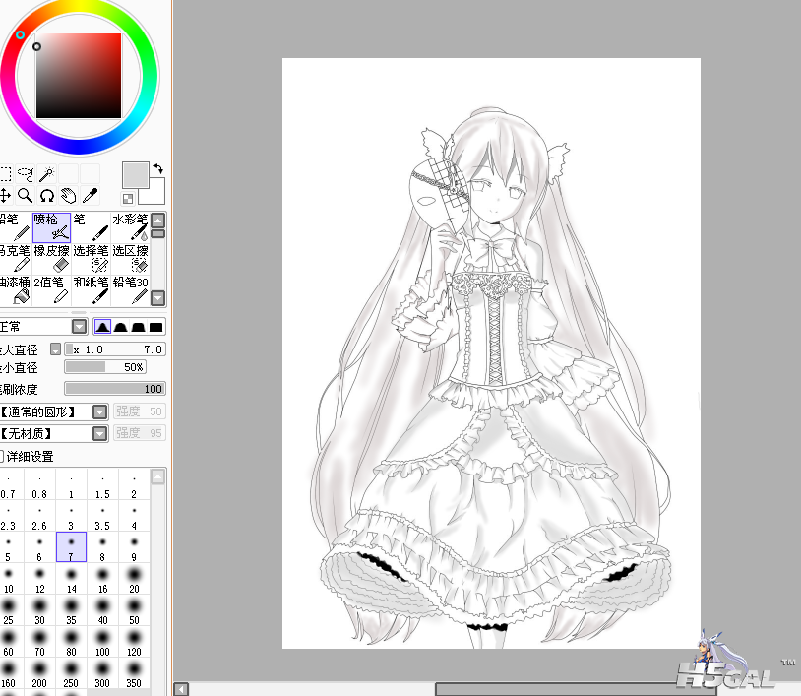Pick a color in the saturation square
This screenshot has width=801, height=696.
[x=78, y=76]
